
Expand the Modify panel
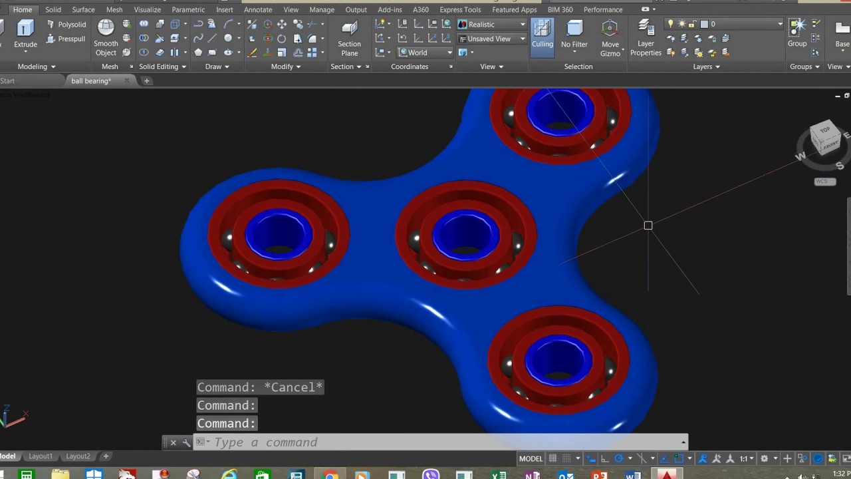point(286,67)
